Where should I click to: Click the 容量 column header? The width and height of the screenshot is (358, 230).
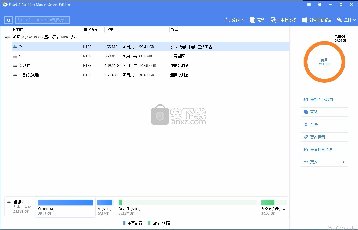click(110, 30)
